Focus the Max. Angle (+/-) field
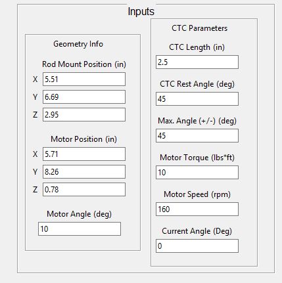Viewport: 282px width, 283px height. pyautogui.click(x=197, y=136)
